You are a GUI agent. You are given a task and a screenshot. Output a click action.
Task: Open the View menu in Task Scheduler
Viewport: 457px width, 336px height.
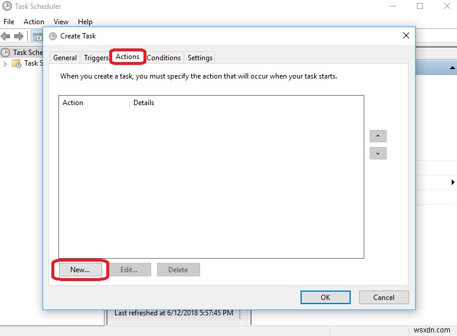[61, 22]
